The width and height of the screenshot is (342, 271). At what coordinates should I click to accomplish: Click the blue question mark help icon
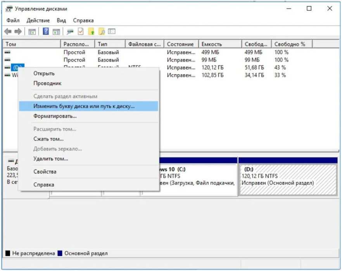[x=46, y=31]
